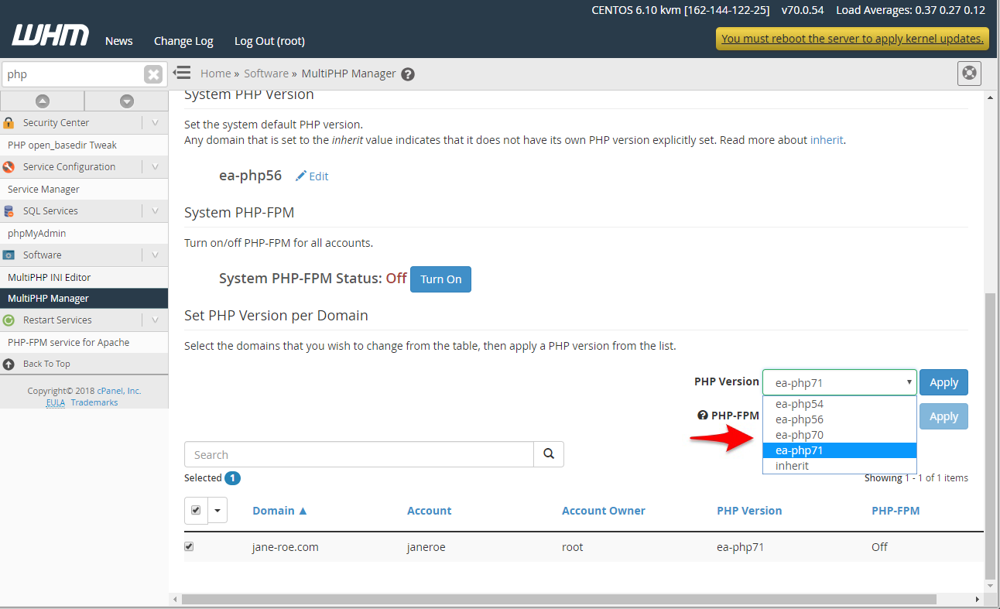This screenshot has width=1000, height=609.
Task: Uncheck the jane-roe.com row checkbox
Action: coord(189,546)
